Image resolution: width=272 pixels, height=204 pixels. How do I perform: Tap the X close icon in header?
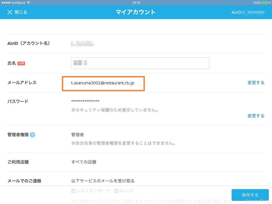tap(10, 12)
